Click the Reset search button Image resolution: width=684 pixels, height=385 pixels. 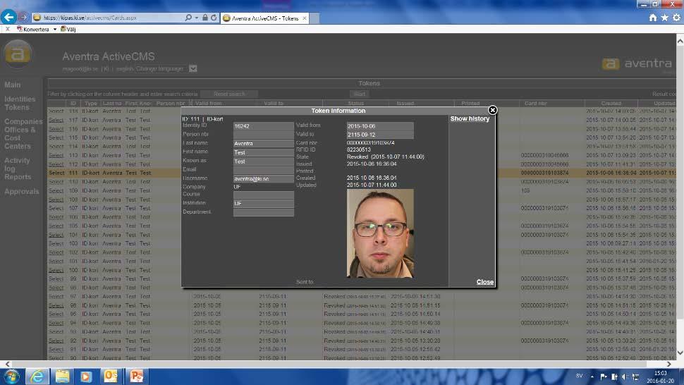click(x=229, y=94)
